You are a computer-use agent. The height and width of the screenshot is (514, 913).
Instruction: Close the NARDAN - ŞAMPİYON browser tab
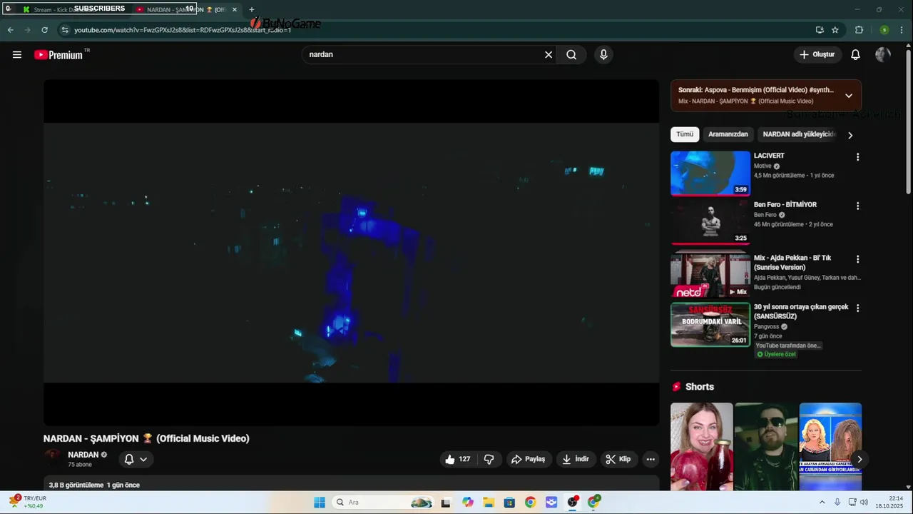coord(234,9)
